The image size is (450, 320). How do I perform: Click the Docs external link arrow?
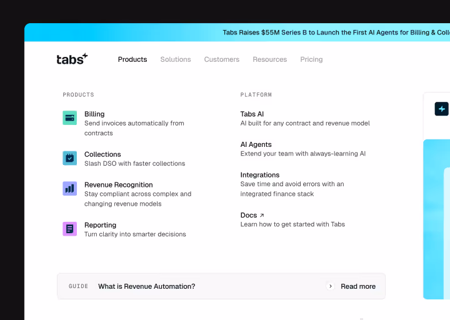pyautogui.click(x=262, y=215)
